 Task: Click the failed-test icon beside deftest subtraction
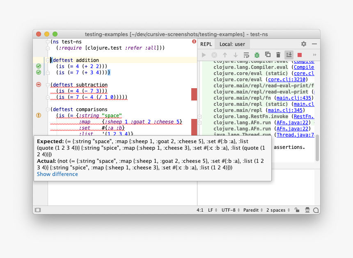tap(38, 84)
